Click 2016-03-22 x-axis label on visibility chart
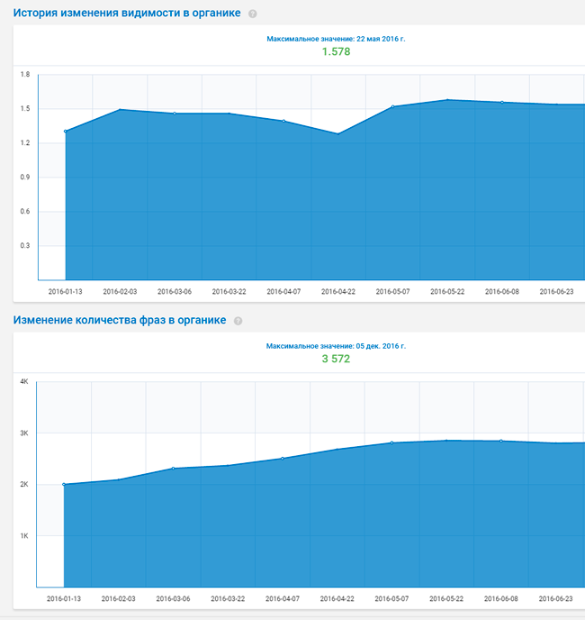 coord(229,292)
